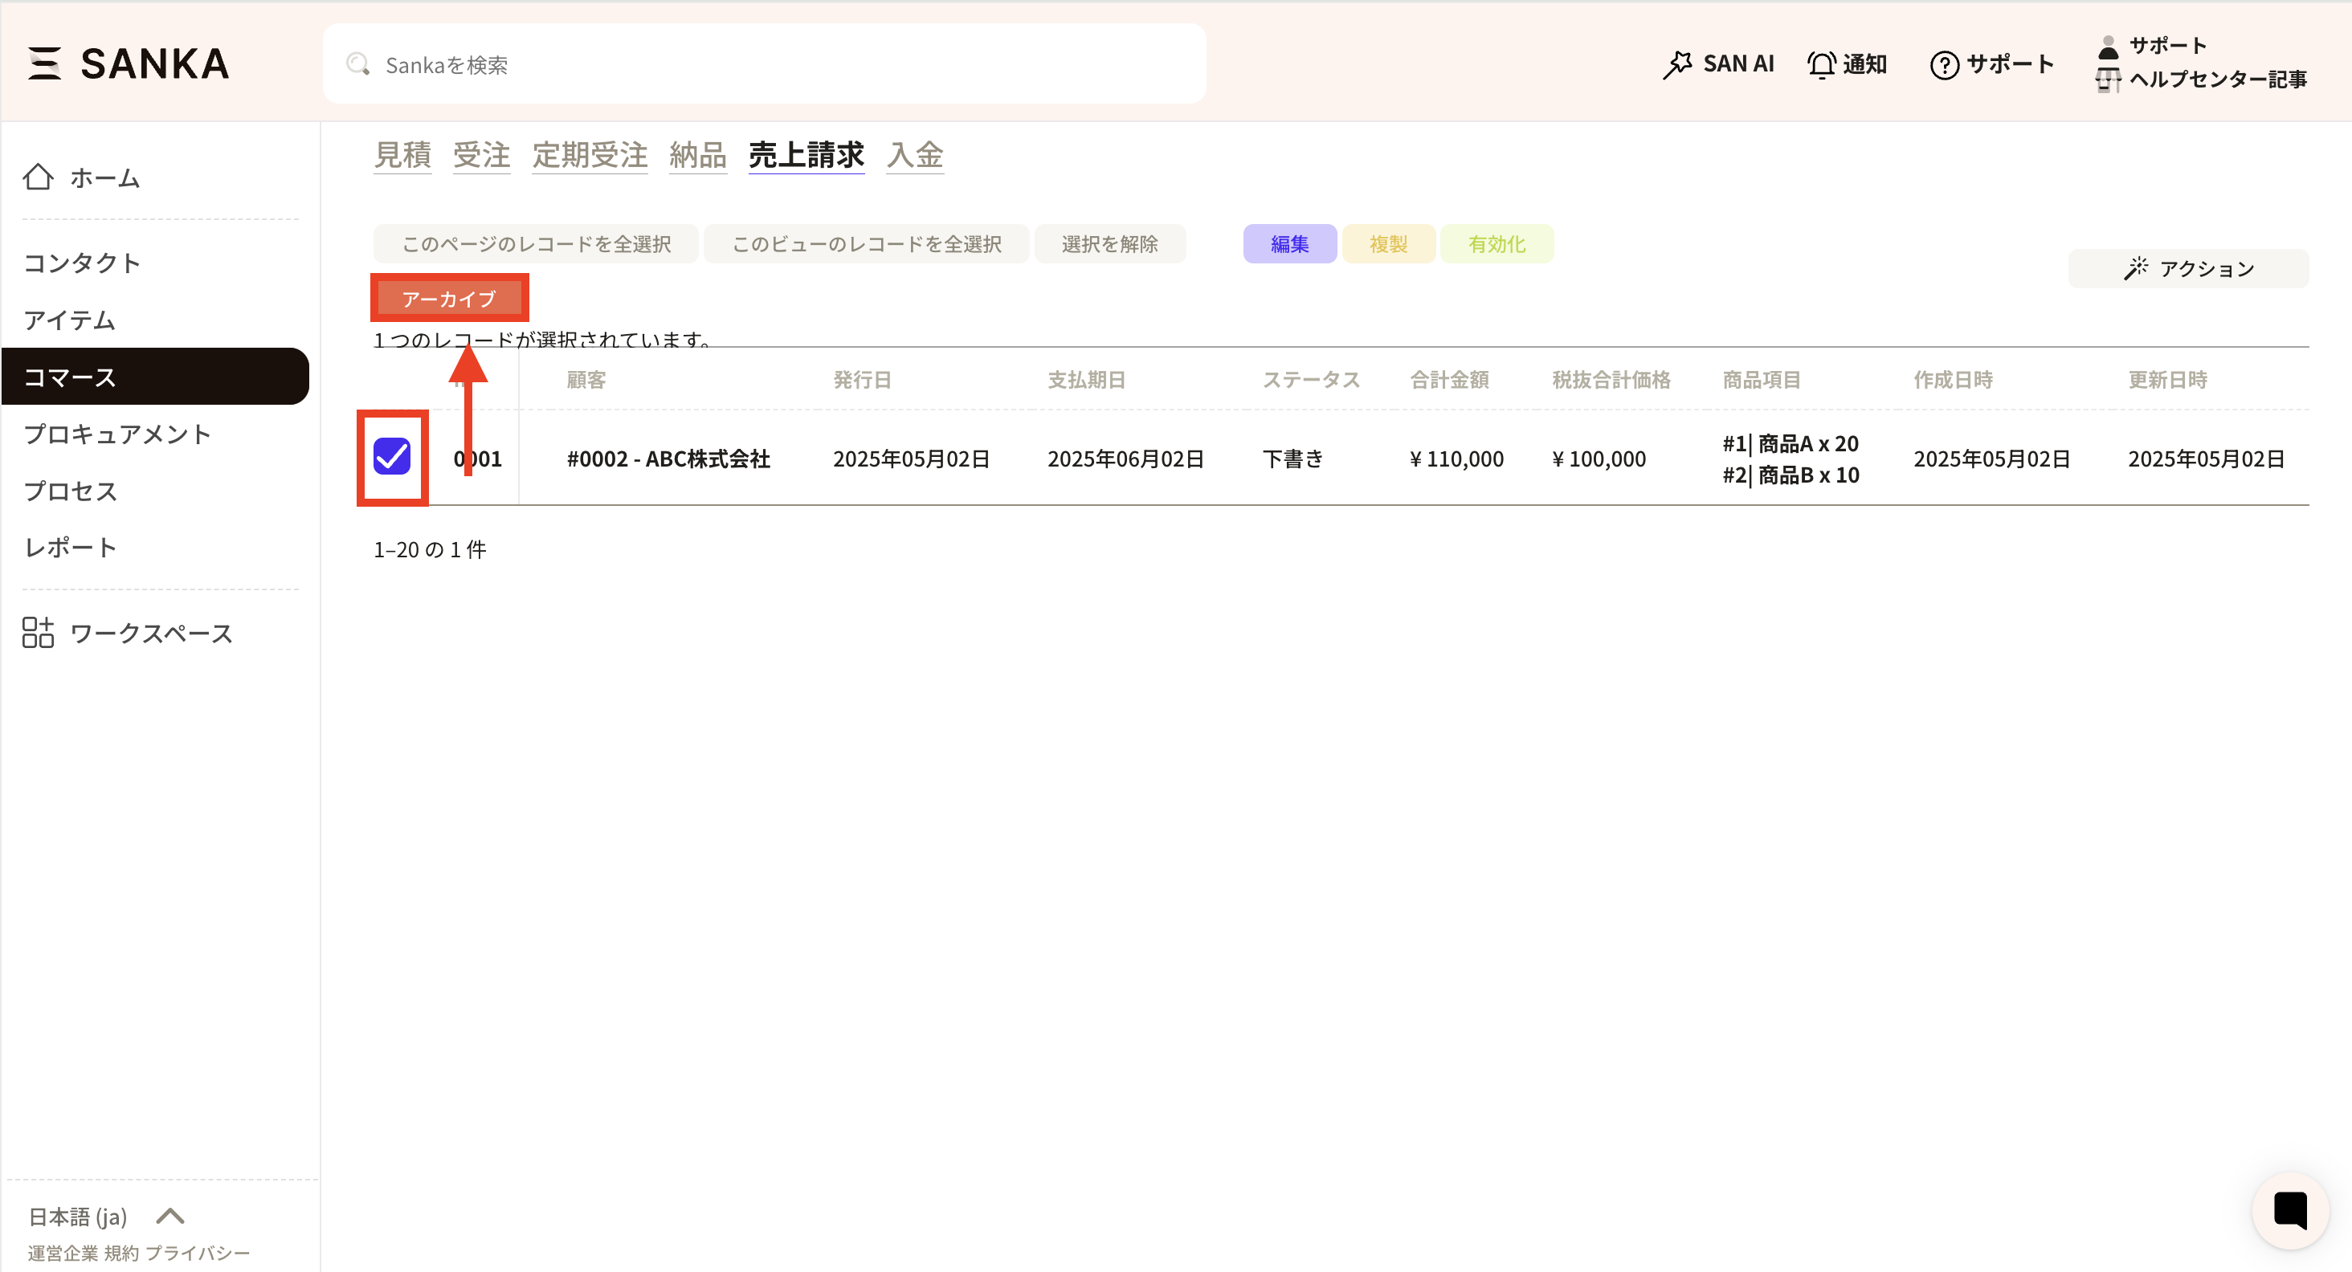This screenshot has width=2352, height=1272.
Task: Click the Home house icon
Action: point(39,177)
